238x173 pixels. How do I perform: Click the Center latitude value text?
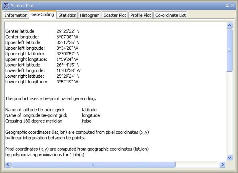(68, 31)
